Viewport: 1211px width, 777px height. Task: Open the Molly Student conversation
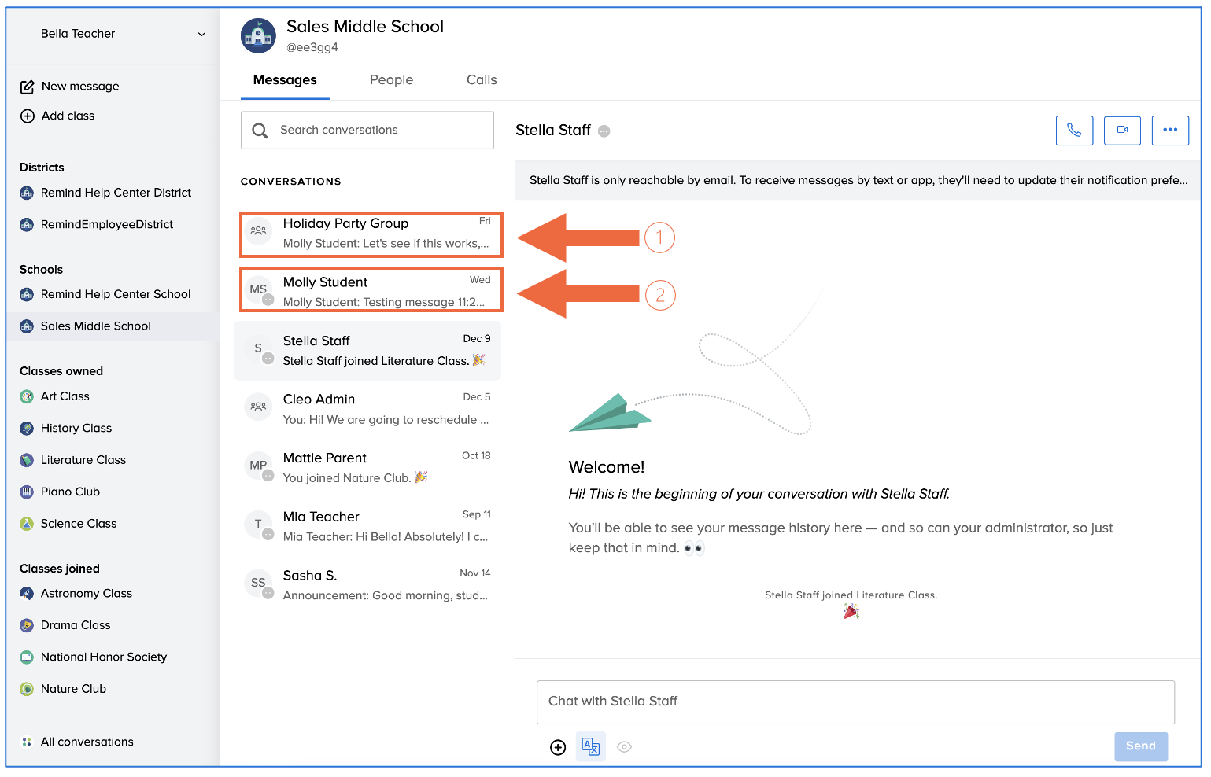click(x=371, y=291)
